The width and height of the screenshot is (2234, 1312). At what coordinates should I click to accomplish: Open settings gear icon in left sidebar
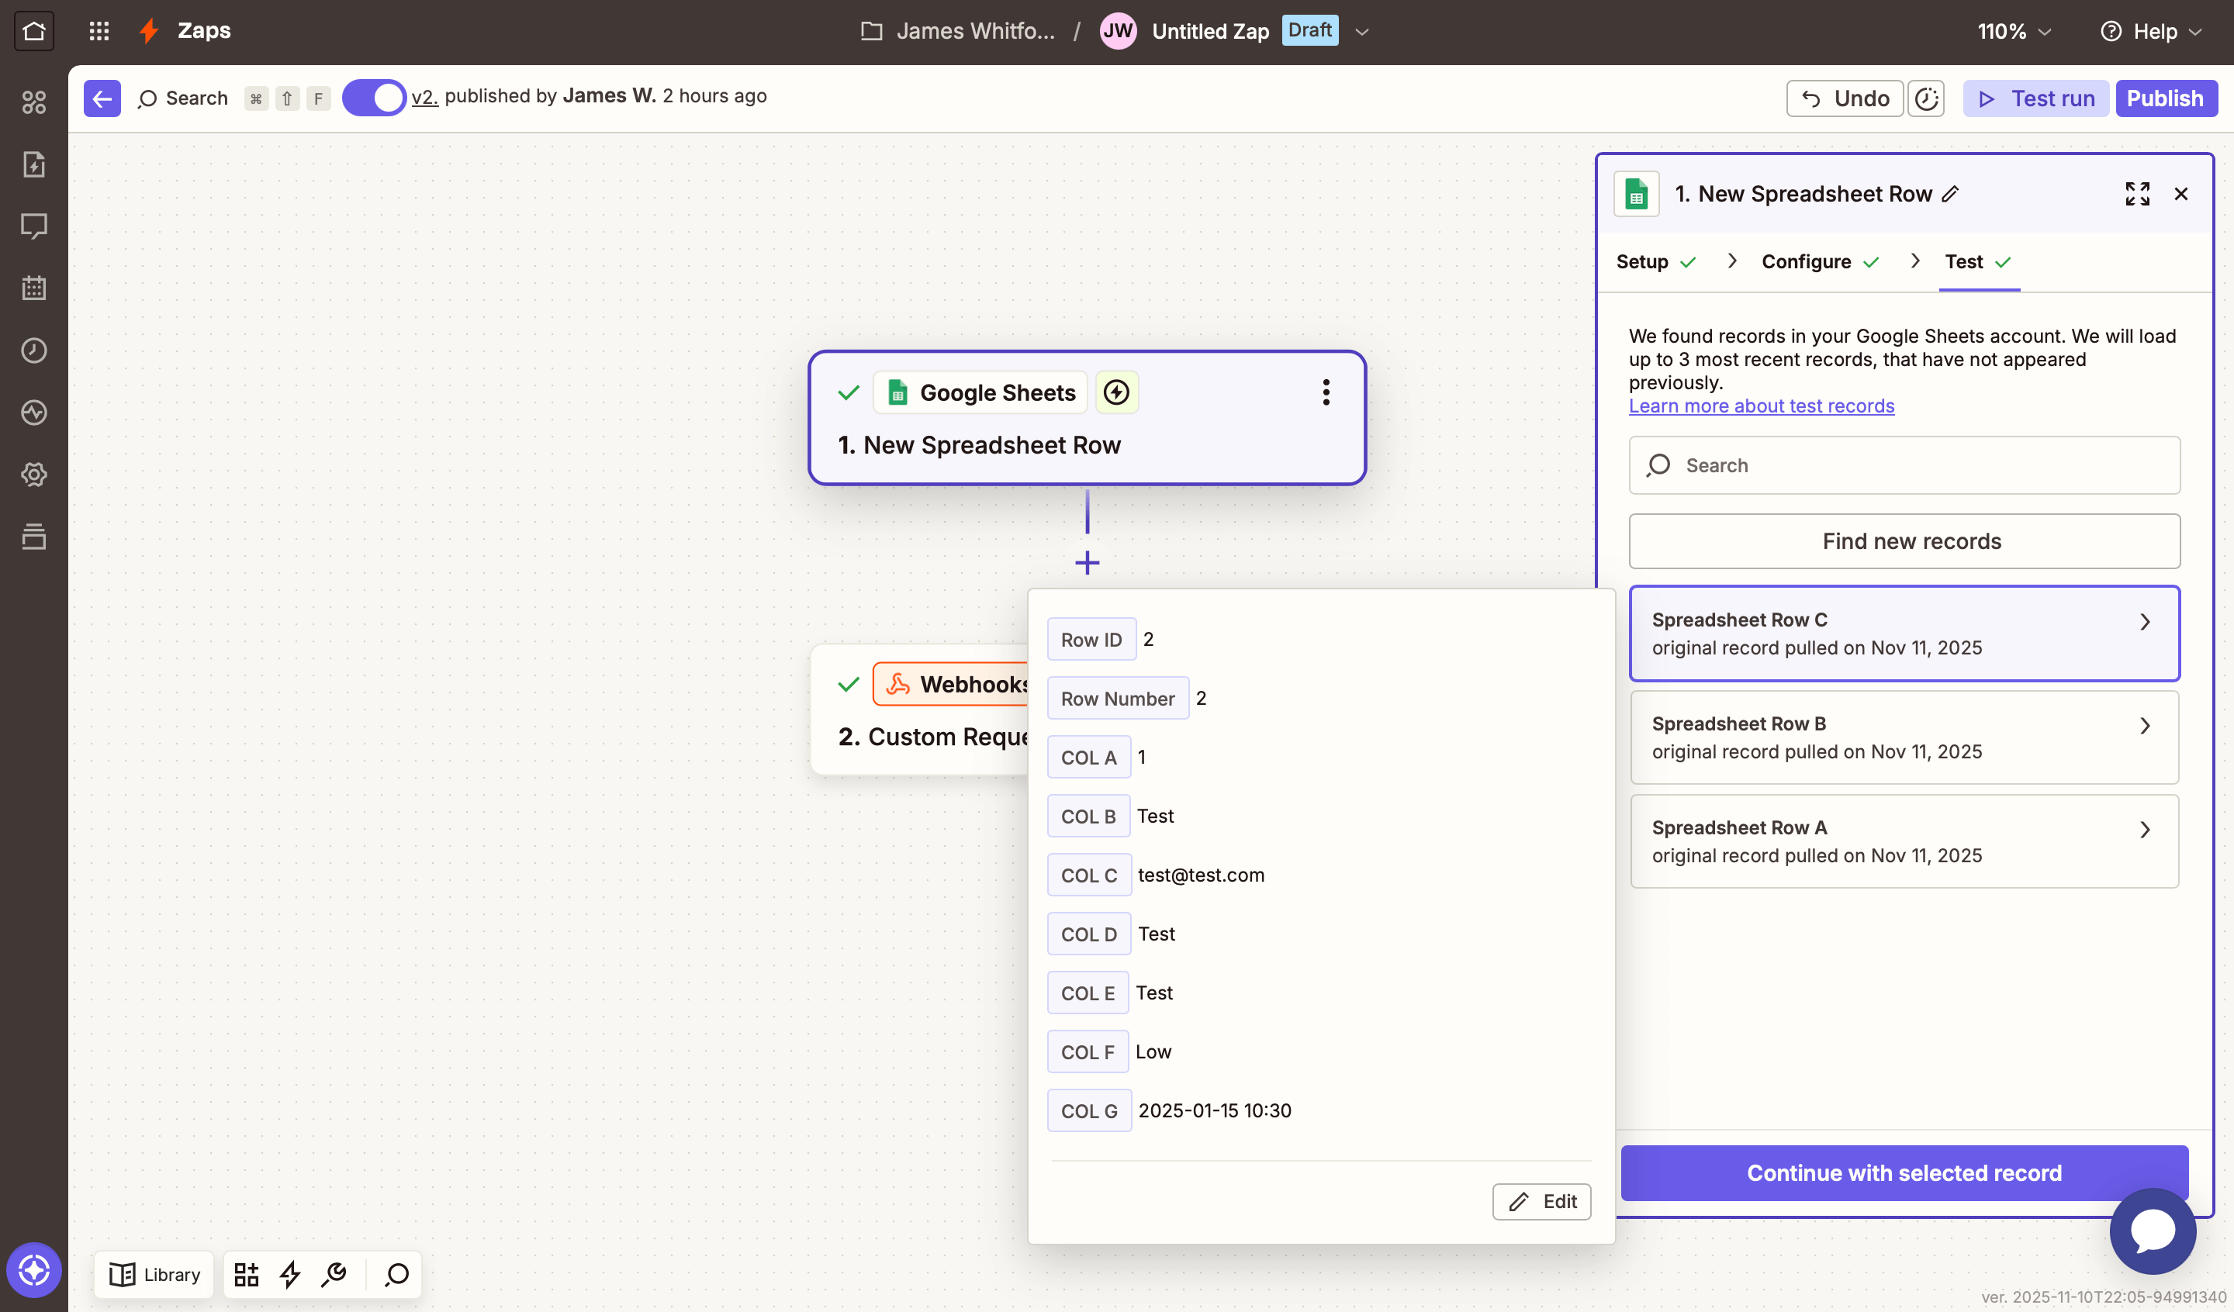[x=33, y=475]
